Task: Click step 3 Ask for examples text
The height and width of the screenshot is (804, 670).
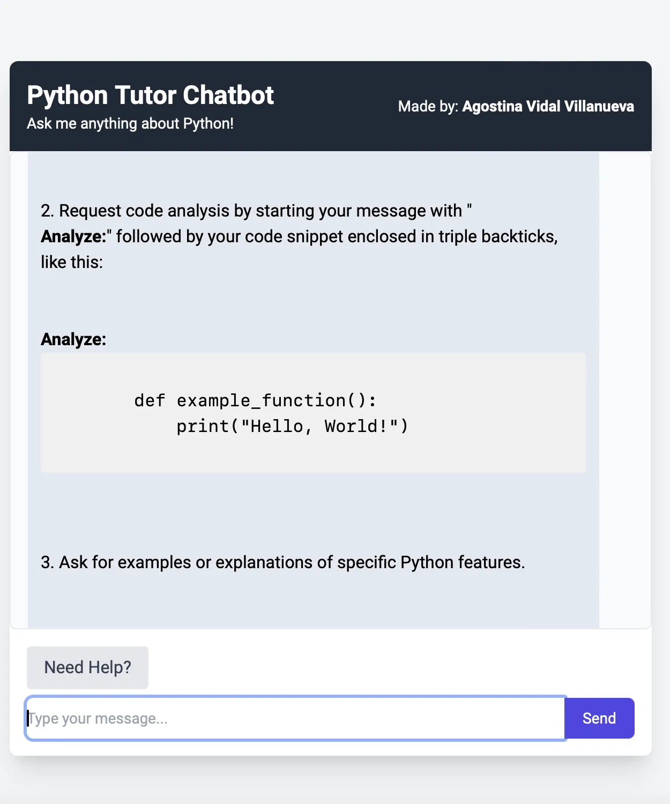Action: (282, 562)
